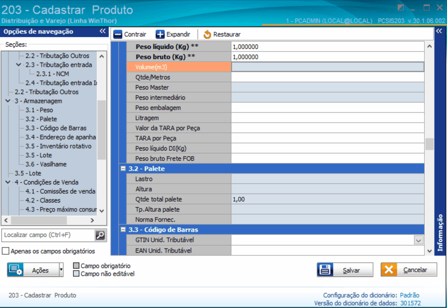Click the Expandir plus icon

(x=160, y=35)
